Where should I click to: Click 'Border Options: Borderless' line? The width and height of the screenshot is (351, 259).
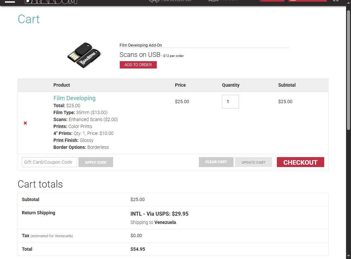pyautogui.click(x=81, y=147)
